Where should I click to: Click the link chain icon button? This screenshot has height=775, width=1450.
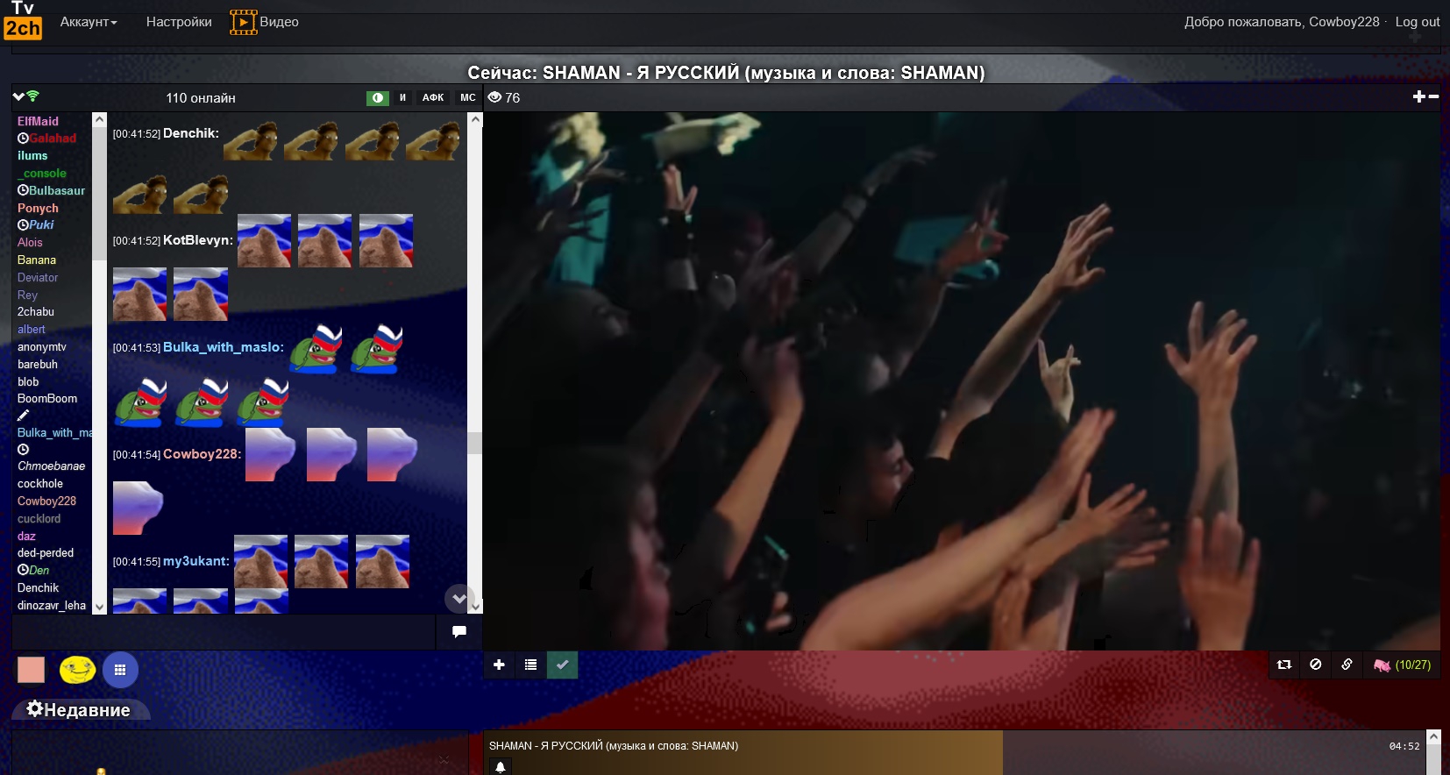pyautogui.click(x=1347, y=665)
